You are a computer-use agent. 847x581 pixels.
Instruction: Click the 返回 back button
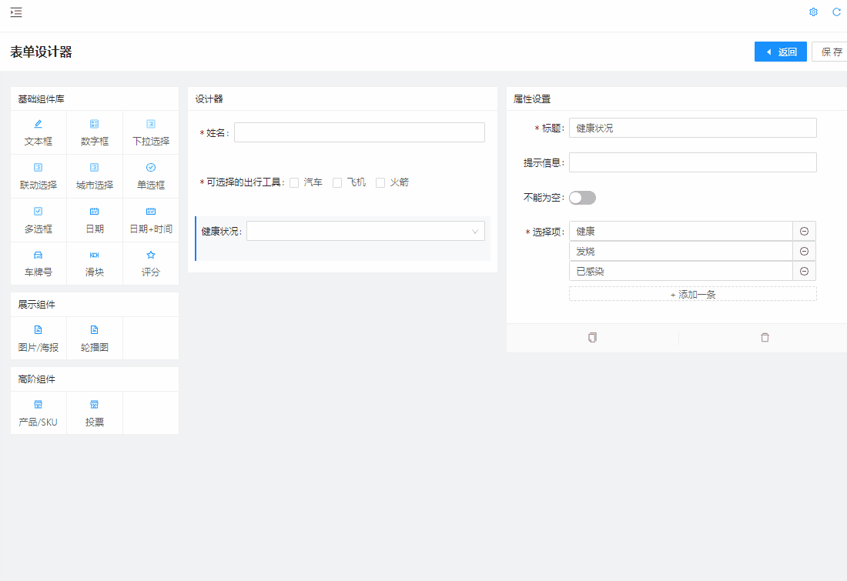(781, 52)
